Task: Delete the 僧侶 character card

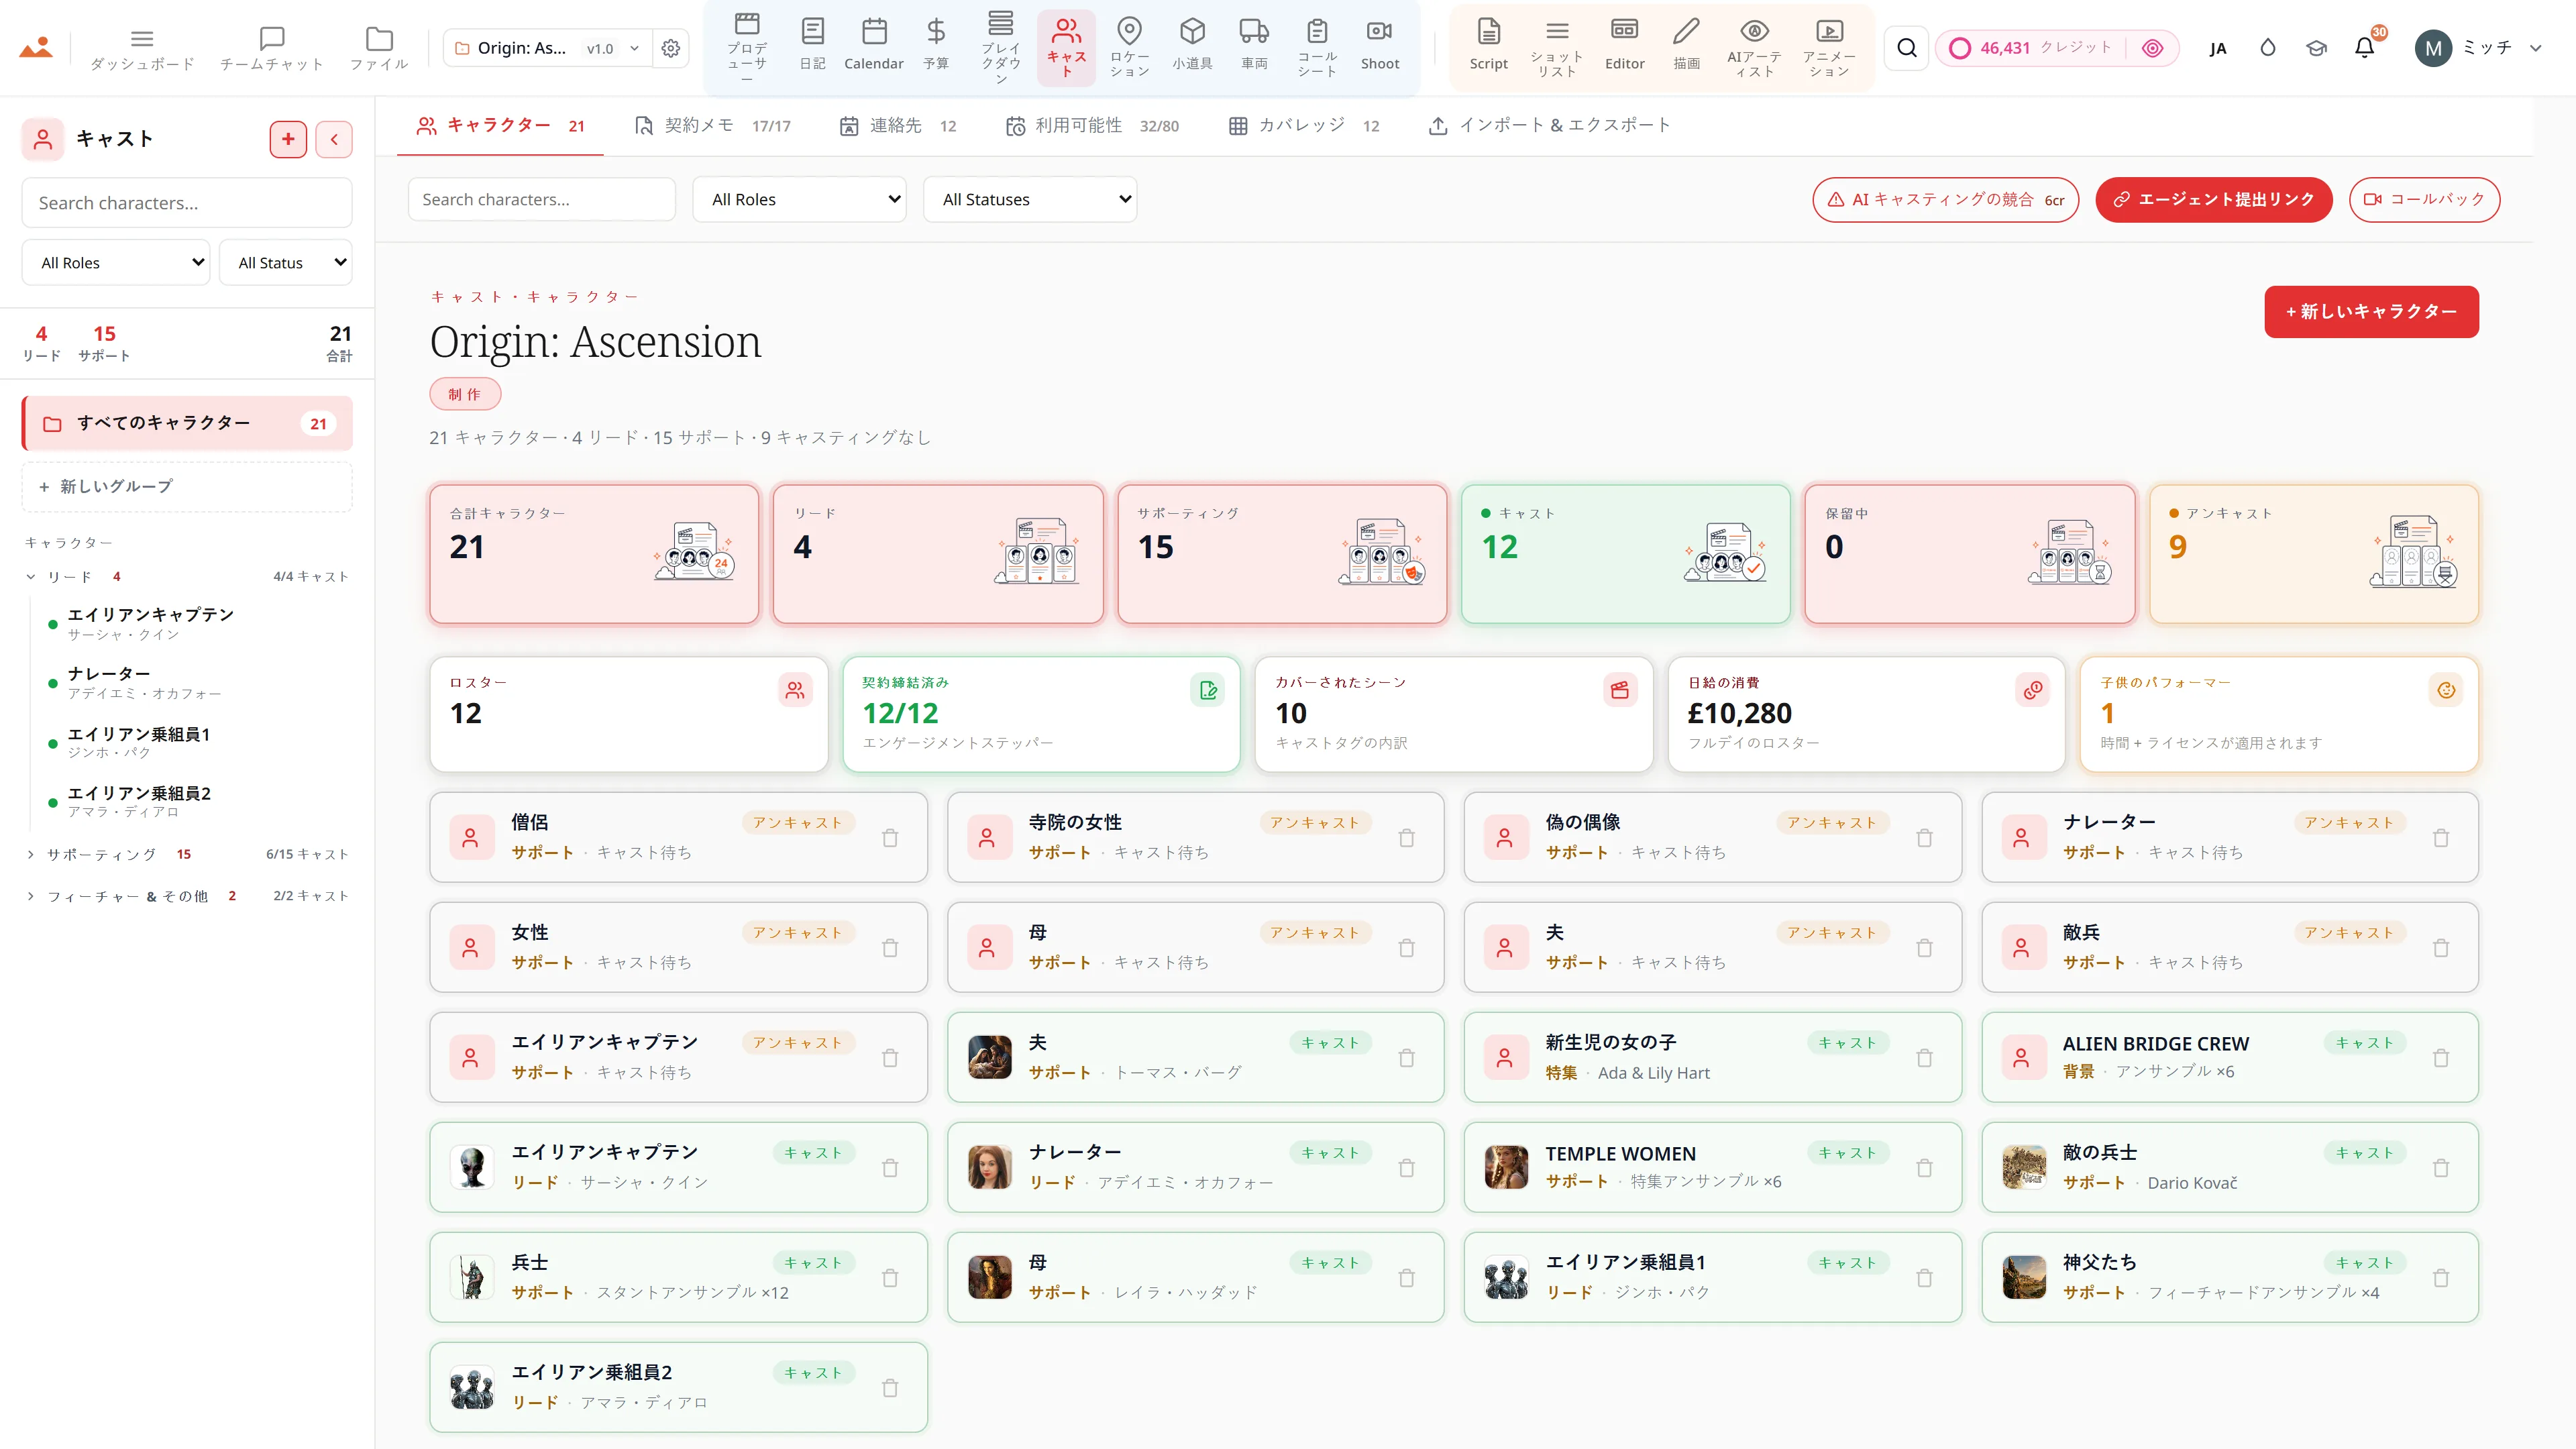Action: (890, 838)
